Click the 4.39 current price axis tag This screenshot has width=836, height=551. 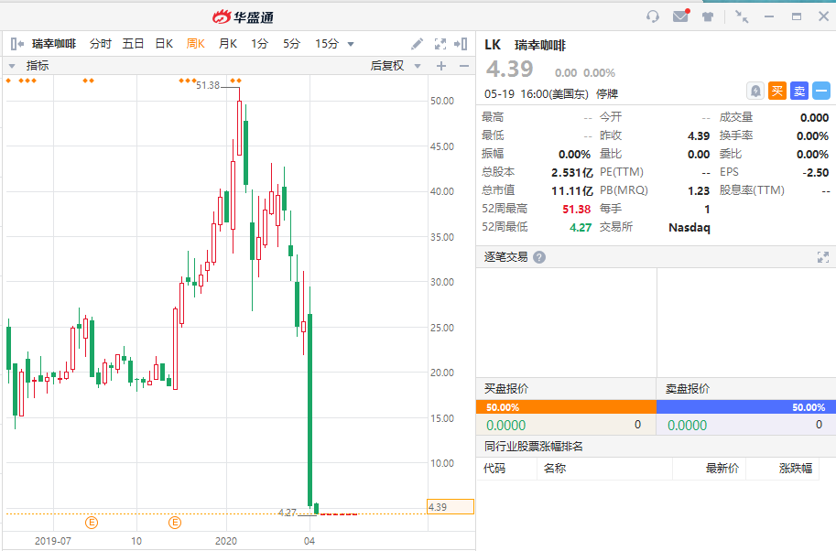click(451, 507)
